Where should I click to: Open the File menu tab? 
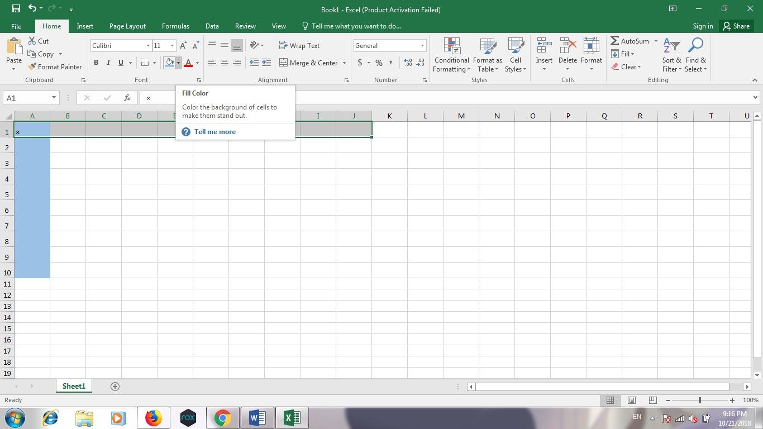point(16,26)
